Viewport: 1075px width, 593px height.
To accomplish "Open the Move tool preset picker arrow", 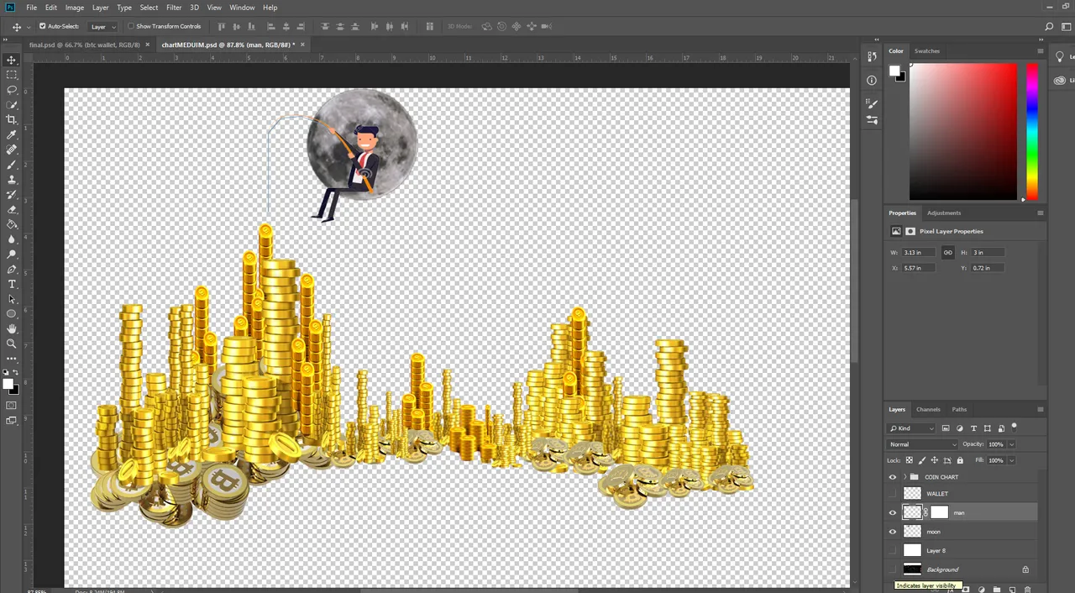I will pos(29,27).
